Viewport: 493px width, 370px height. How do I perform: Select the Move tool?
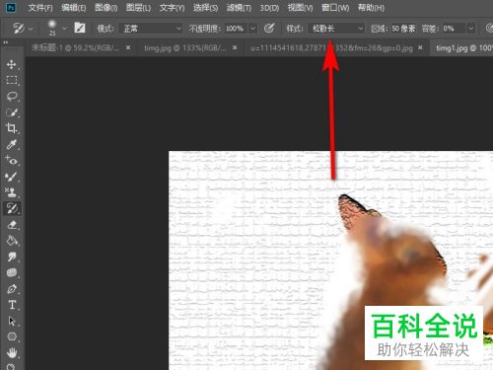12,64
